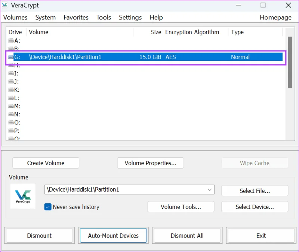The image size is (299, 252).
Task: Open Volume Properties dialog
Action: click(x=151, y=163)
